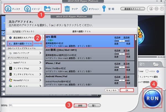Expand the Appleデバイス category arrow
Image resolution: width=166 pixels, height=112 pixels.
(x=40, y=63)
